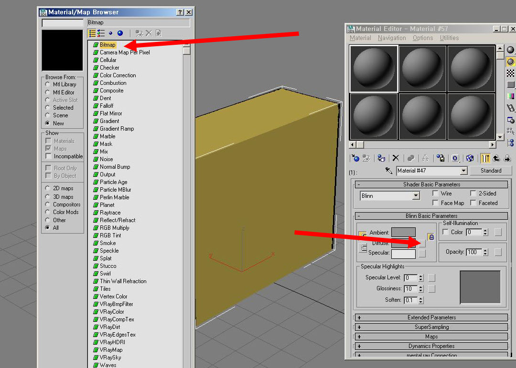Viewport: 516px width, 368px height.
Task: Click Go to Parent icon
Action: point(496,158)
